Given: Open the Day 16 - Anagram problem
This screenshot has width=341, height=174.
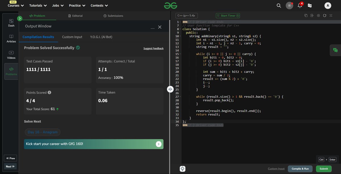Looking at the screenshot, I should pos(43,132).
